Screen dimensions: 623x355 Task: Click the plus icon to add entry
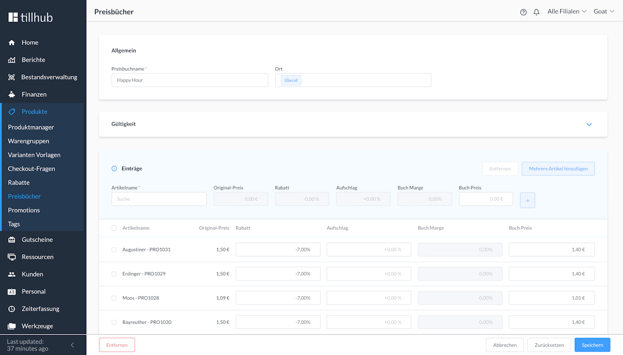[x=527, y=200]
